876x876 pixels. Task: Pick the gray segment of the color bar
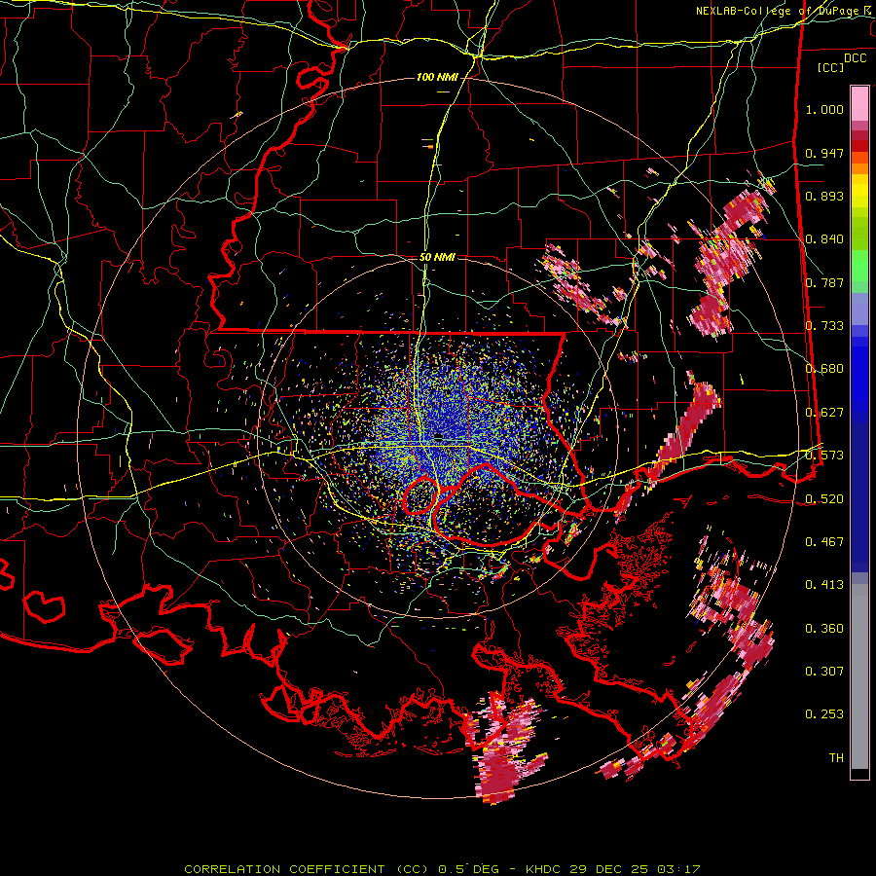point(859,676)
